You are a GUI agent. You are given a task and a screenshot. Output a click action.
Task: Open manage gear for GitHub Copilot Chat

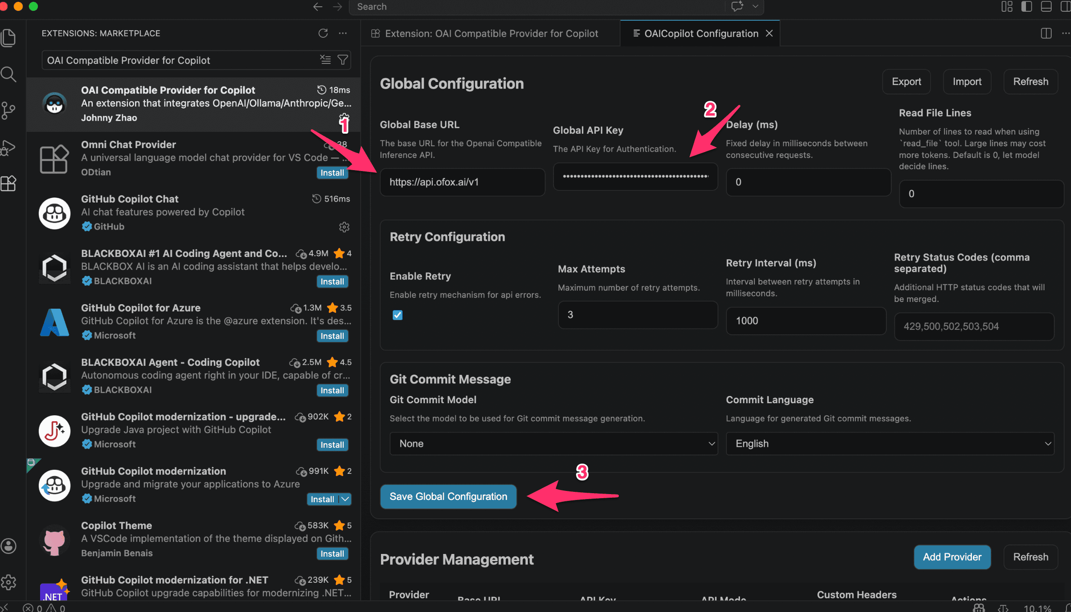344,227
